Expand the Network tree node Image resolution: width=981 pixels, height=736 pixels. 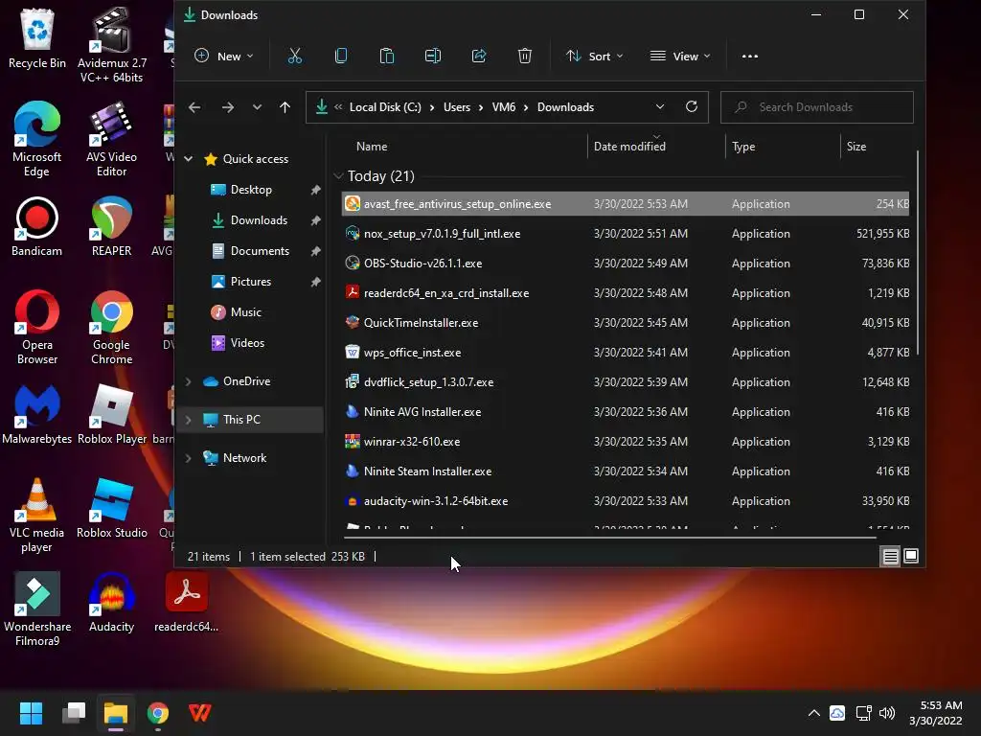click(189, 457)
